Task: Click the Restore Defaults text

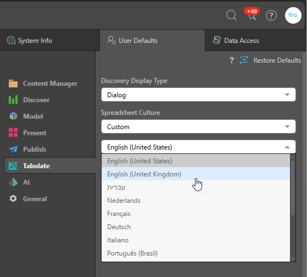Action: (x=277, y=60)
